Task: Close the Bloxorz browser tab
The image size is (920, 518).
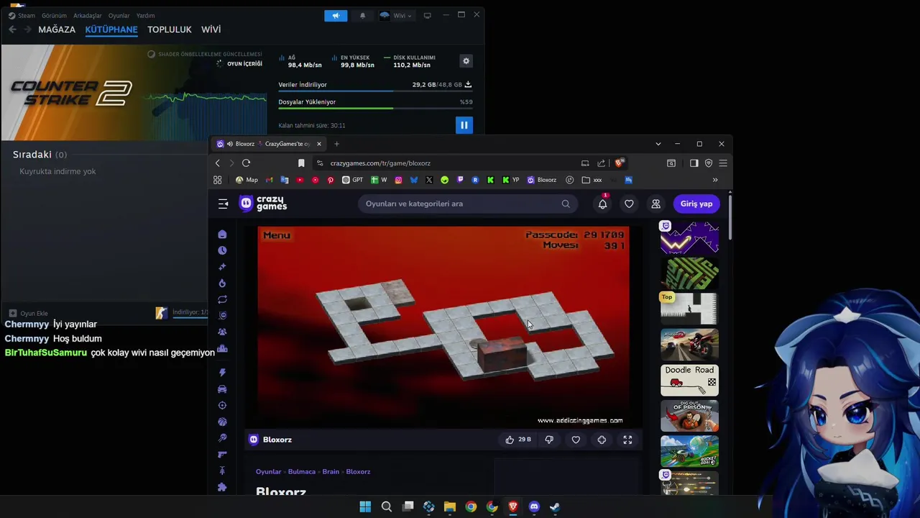Action: [319, 144]
